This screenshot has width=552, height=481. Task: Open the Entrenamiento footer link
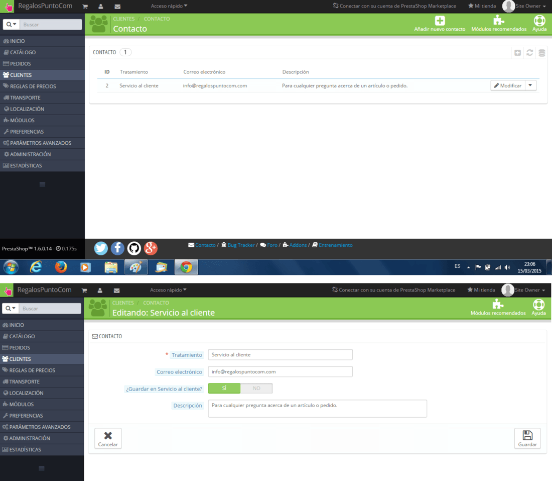[x=332, y=245]
